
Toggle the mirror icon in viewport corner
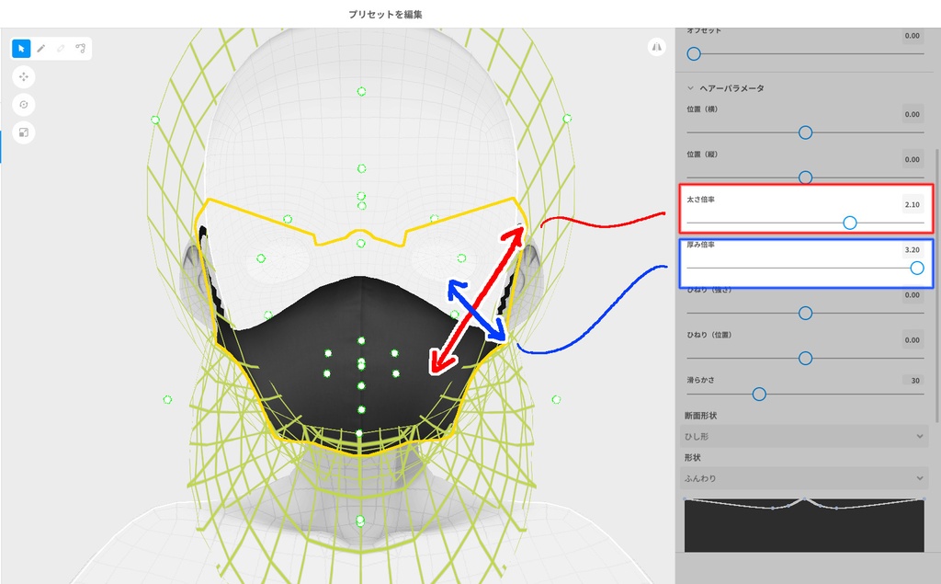coord(656,47)
